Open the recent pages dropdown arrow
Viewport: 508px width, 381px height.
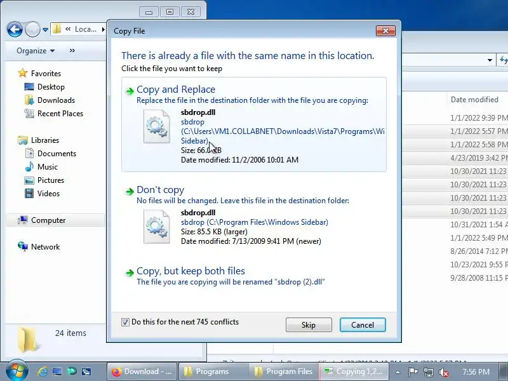click(x=45, y=30)
